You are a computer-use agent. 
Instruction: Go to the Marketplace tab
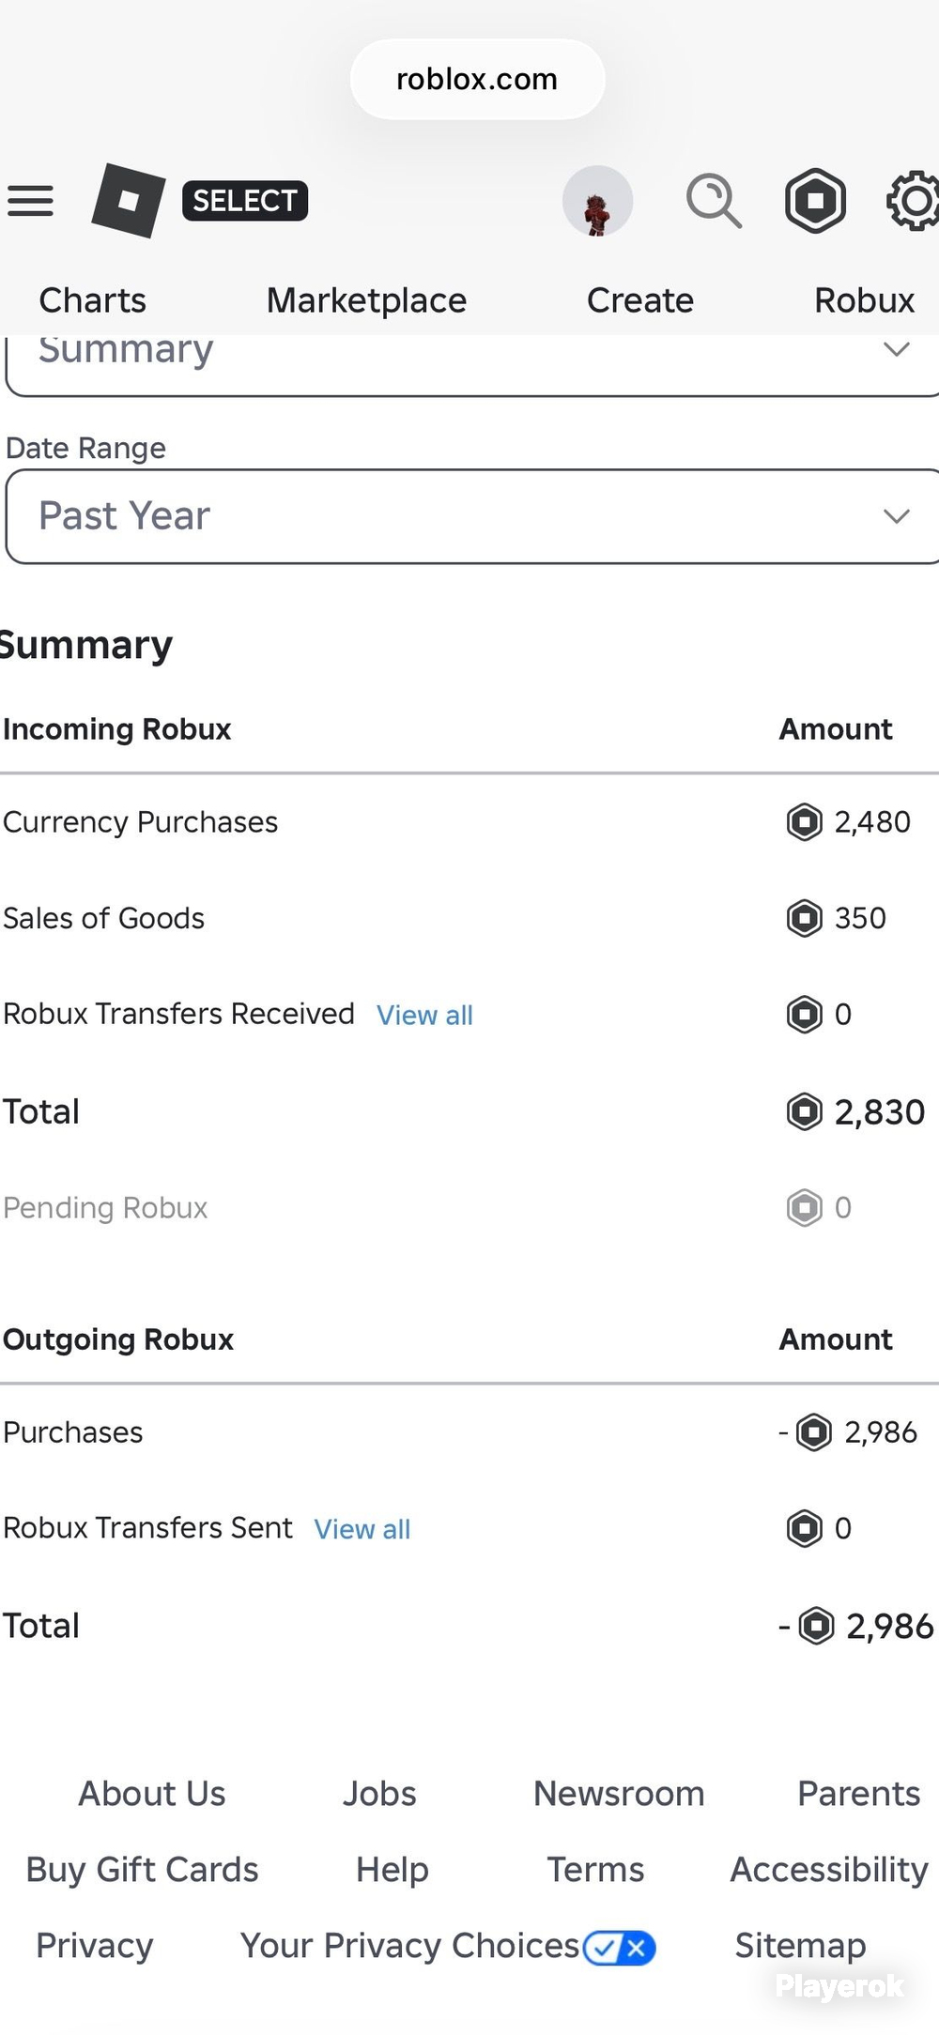(366, 300)
